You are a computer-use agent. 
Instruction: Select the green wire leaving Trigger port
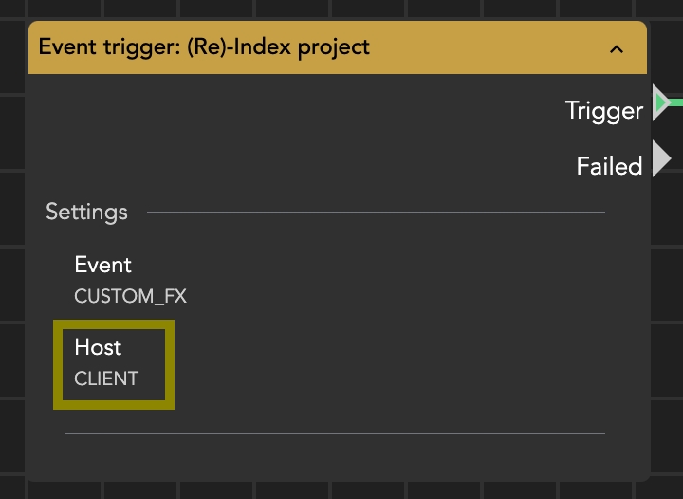tap(676, 101)
